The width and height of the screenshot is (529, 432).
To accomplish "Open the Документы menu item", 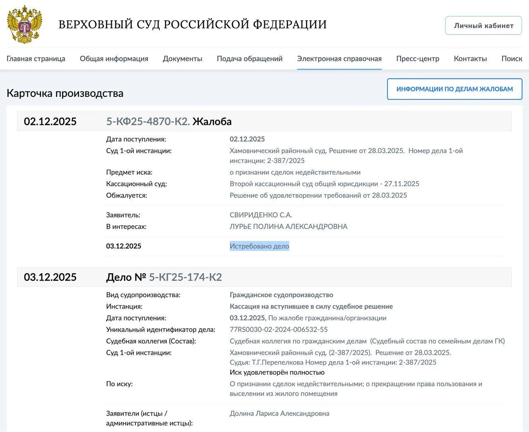I will (182, 59).
